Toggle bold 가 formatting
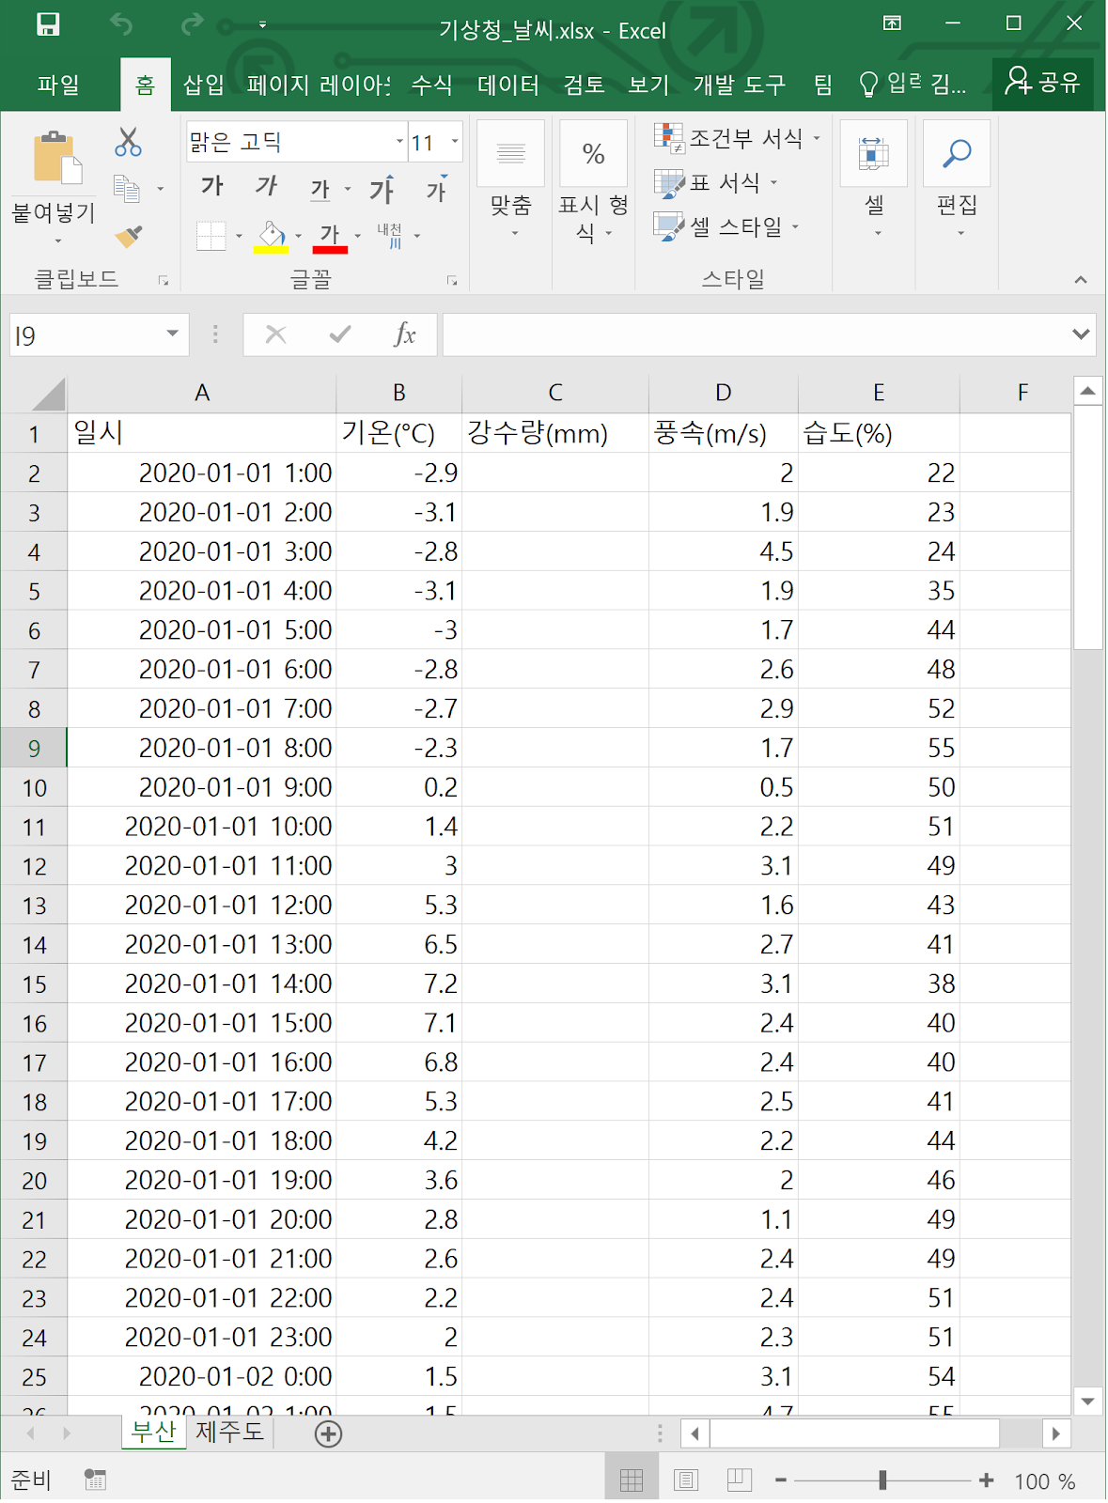The width and height of the screenshot is (1108, 1503). point(212,187)
